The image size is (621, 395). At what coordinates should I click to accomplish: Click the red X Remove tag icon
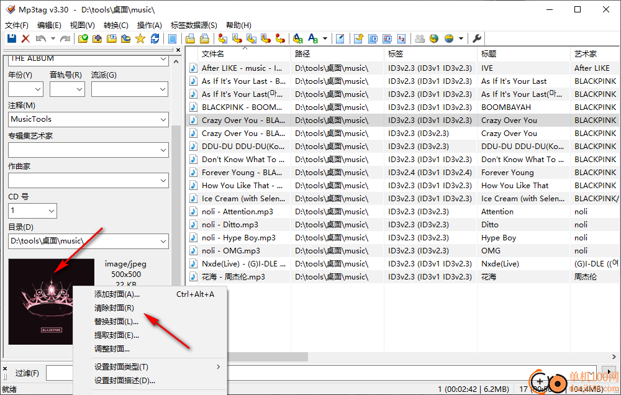pyautogui.click(x=25, y=39)
